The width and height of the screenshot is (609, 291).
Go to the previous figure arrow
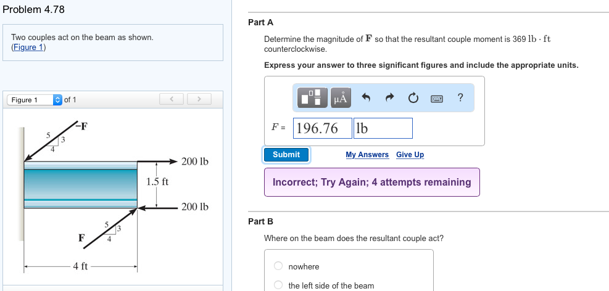(x=172, y=99)
